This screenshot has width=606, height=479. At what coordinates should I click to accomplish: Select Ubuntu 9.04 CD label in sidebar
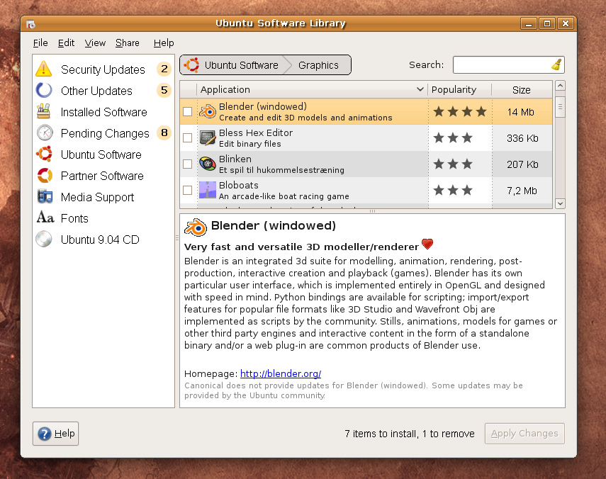(100, 239)
